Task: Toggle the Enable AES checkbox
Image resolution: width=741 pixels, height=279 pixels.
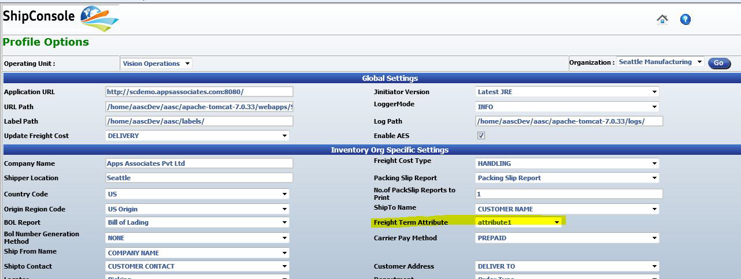Action: click(x=481, y=135)
